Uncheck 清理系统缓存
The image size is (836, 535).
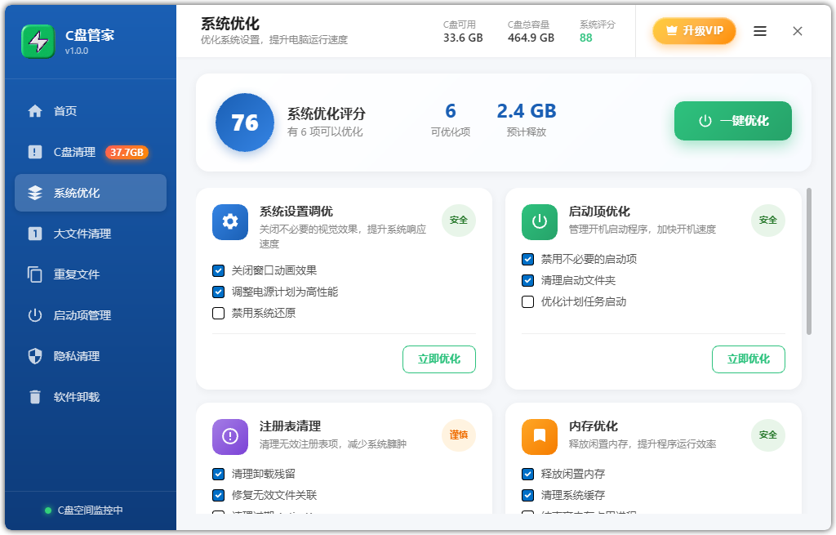click(528, 495)
